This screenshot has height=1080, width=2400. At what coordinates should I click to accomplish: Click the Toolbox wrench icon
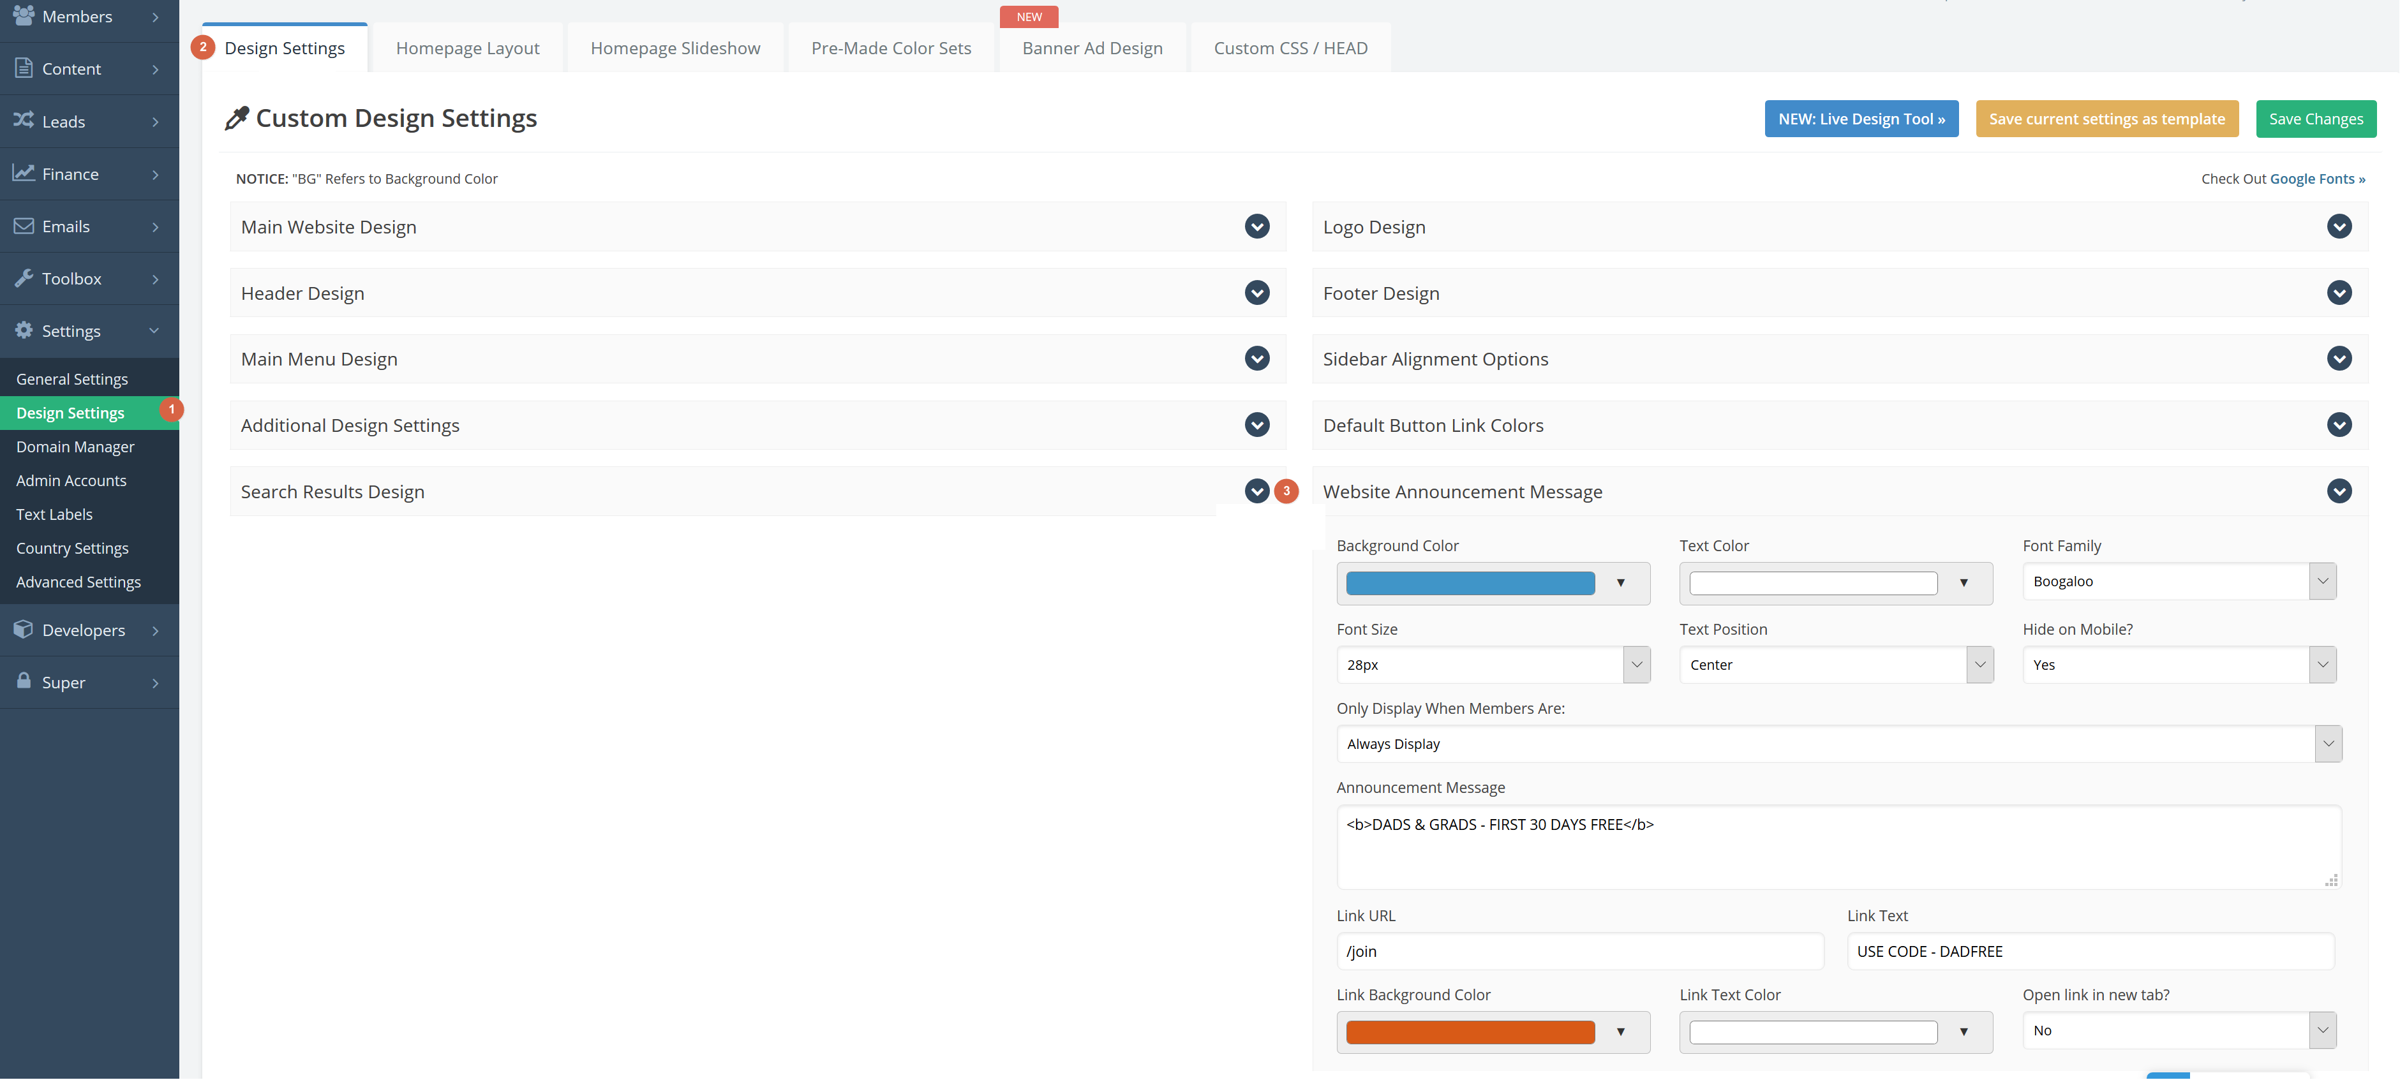pyautogui.click(x=24, y=278)
